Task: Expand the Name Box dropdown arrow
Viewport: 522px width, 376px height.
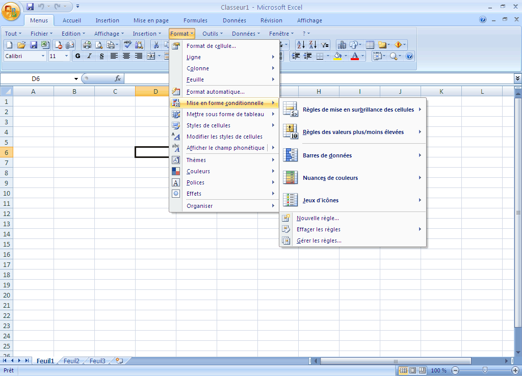Action: click(76, 79)
